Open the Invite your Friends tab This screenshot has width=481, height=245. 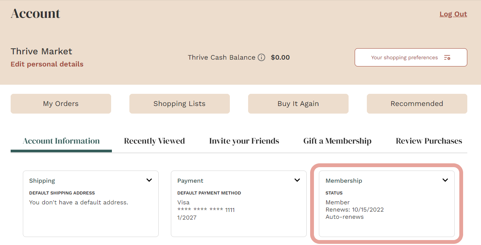tap(244, 141)
